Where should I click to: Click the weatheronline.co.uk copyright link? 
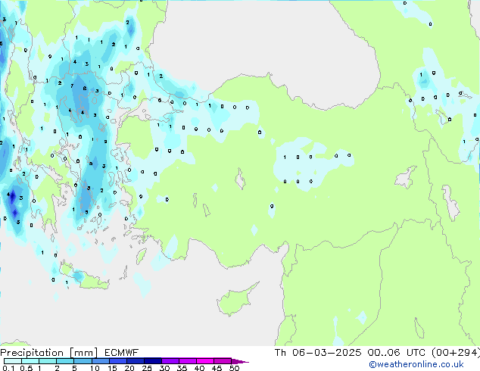click(x=416, y=364)
